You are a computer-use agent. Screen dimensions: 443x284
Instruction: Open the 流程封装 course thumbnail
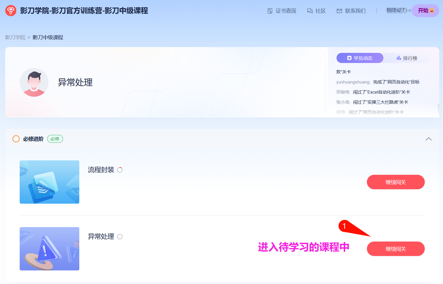[x=49, y=182]
